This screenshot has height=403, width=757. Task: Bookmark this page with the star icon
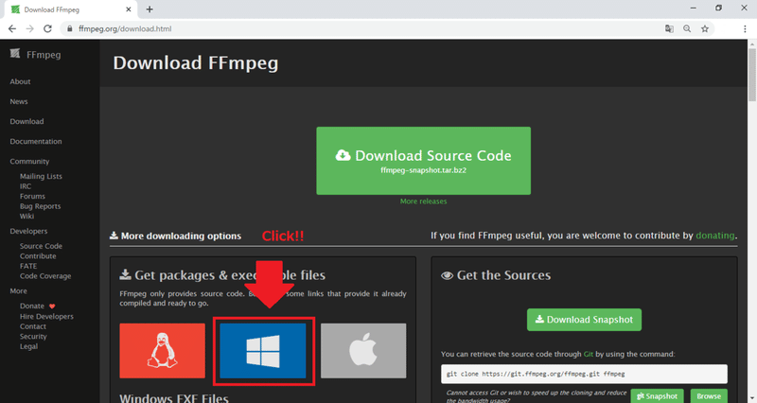click(705, 29)
